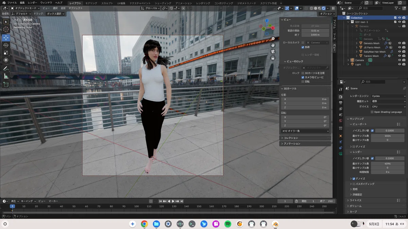Expand the コレクション panel
This screenshot has width=408, height=229.
tap(305, 138)
